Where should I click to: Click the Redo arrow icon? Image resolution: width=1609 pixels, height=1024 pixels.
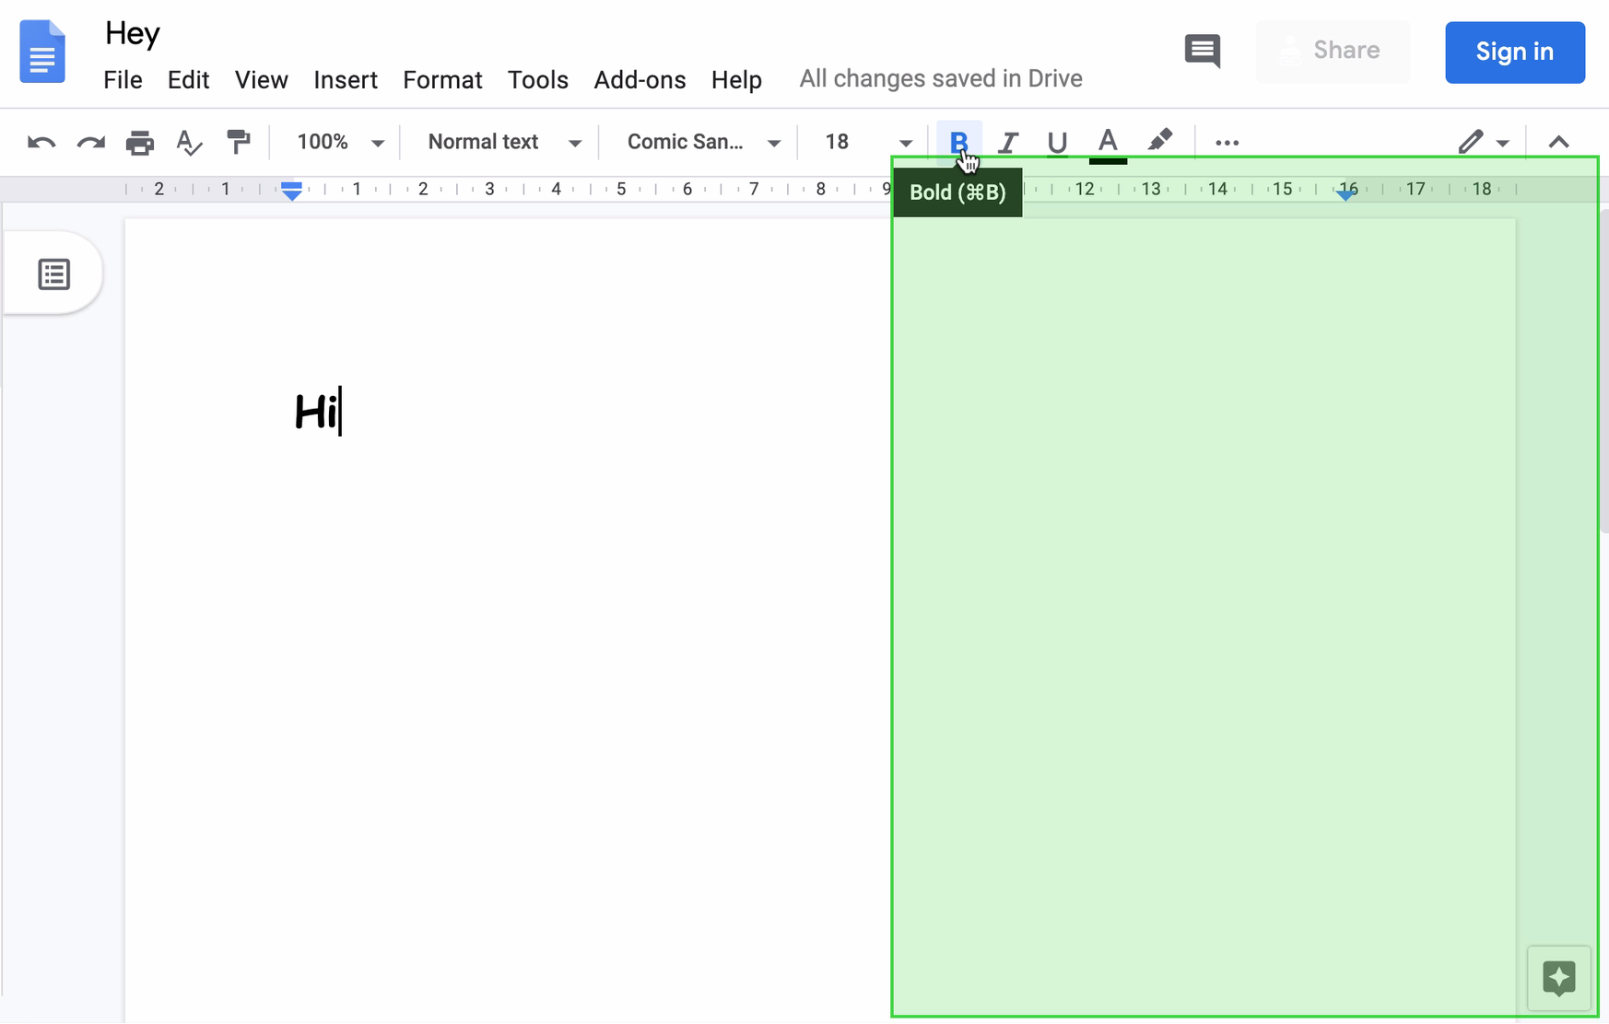(x=90, y=143)
